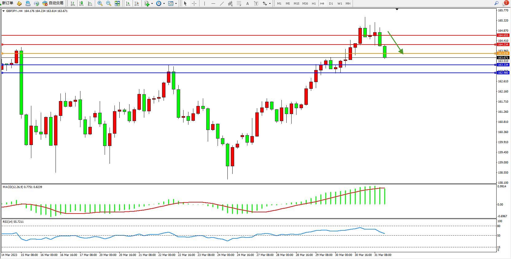Pick the trendline drawing tool
This screenshot has height=259, width=511.
(x=222, y=3)
